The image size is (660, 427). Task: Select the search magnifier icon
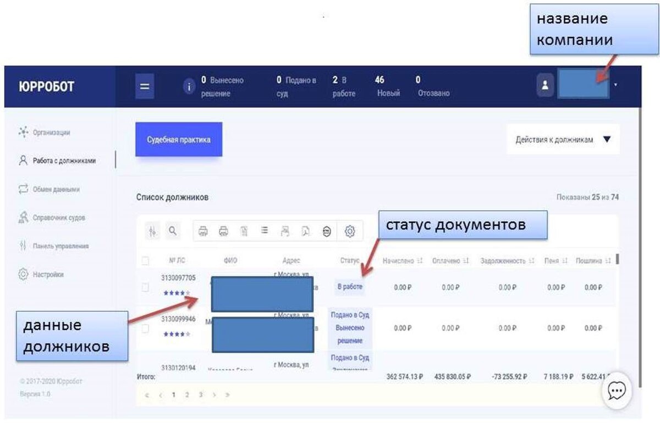click(x=173, y=231)
